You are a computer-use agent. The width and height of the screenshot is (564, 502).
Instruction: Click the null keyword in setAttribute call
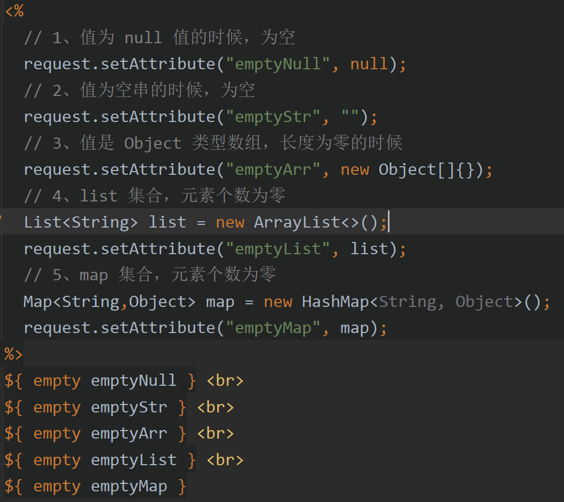pyautogui.click(x=369, y=64)
